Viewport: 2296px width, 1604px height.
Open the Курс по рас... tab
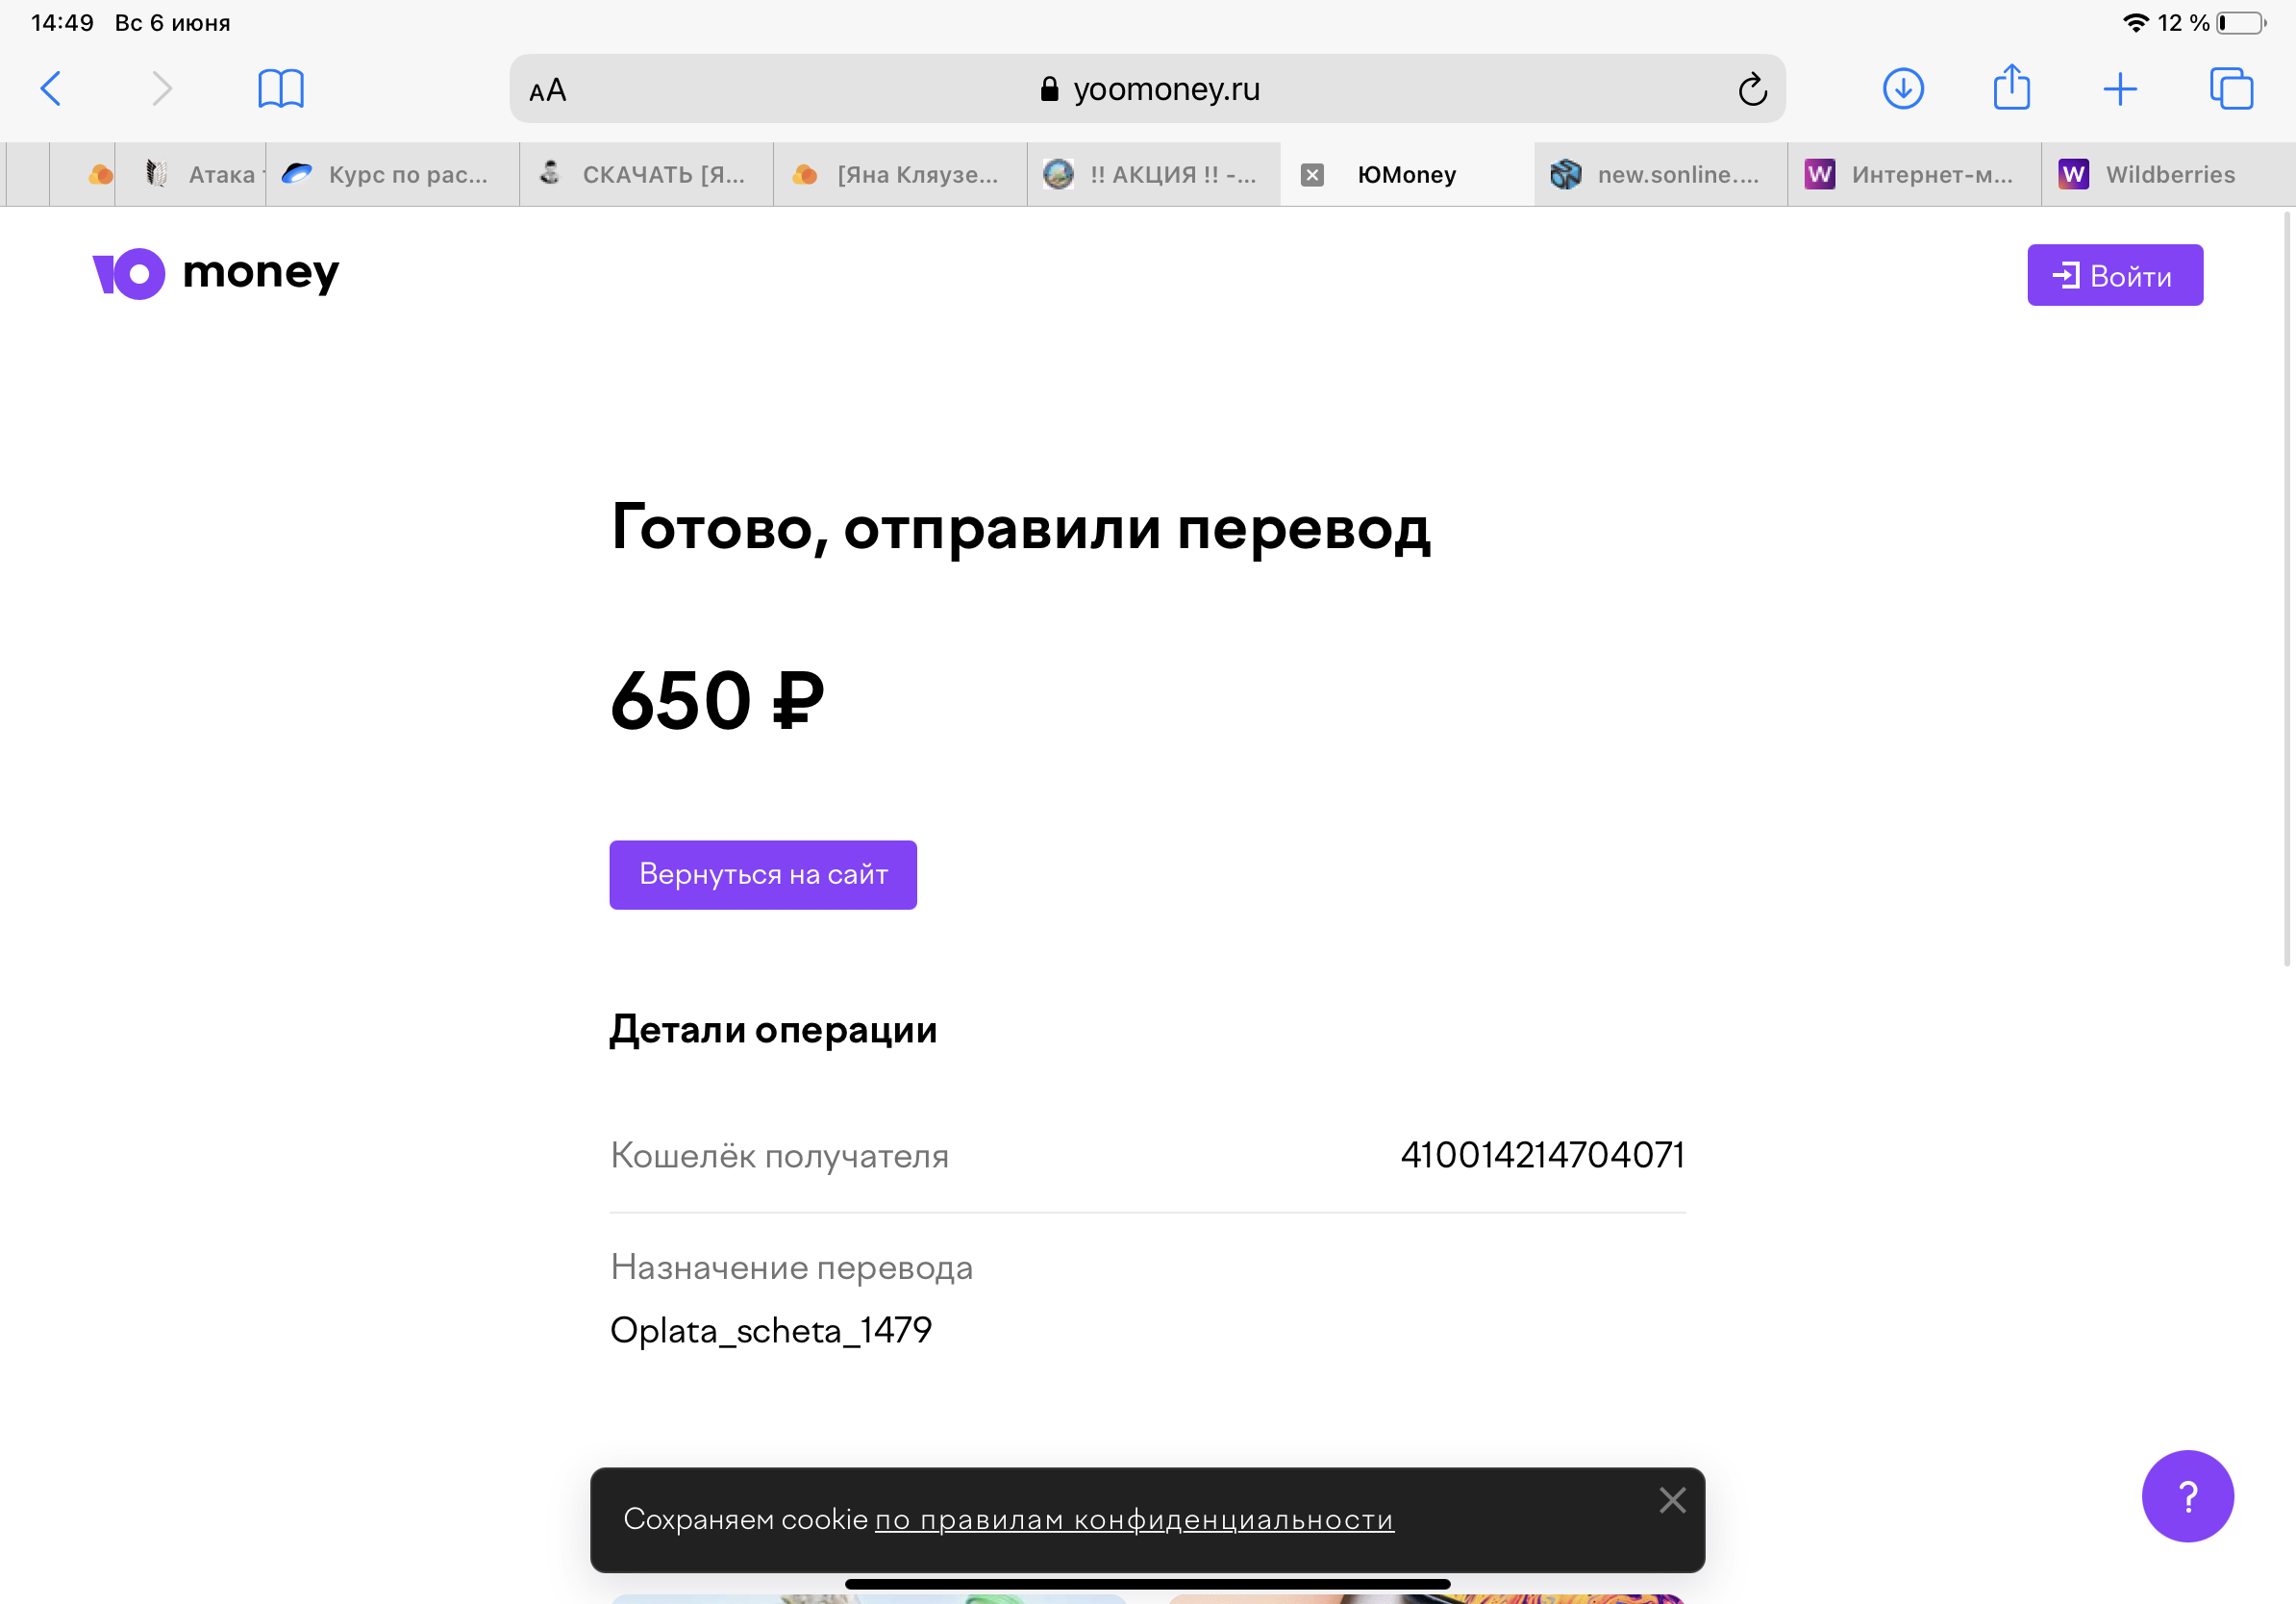[x=393, y=175]
